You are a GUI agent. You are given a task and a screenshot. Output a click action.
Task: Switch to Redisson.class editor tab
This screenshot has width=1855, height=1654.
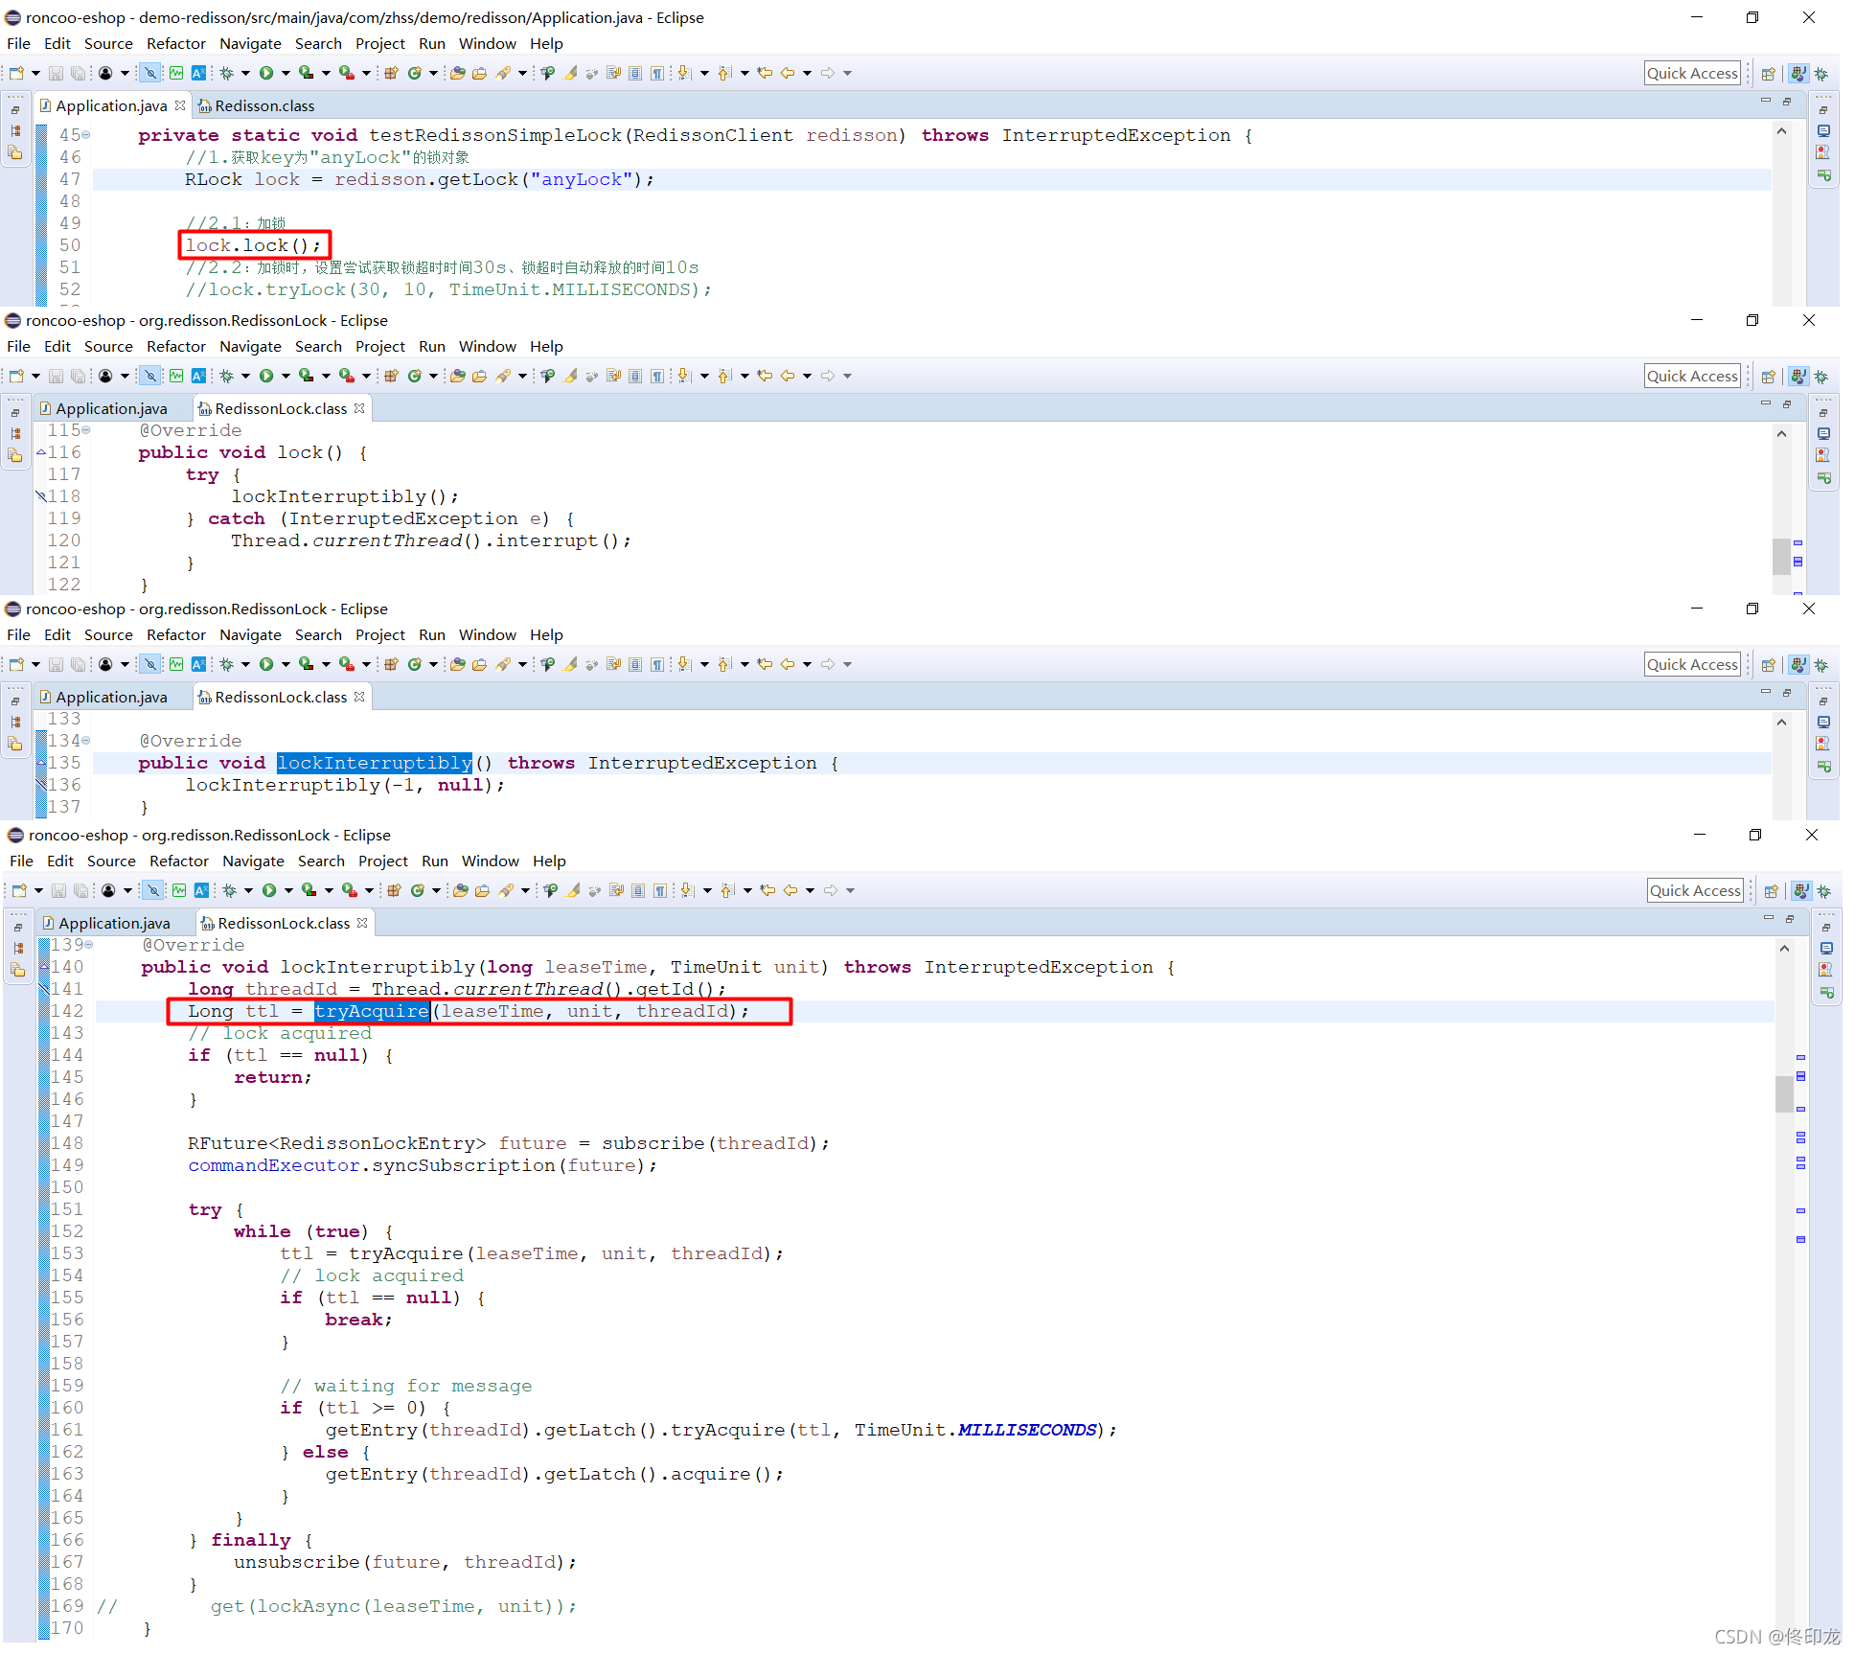tap(263, 105)
